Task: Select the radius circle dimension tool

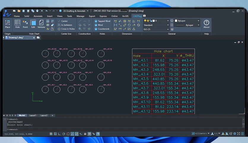Action: 129,25
